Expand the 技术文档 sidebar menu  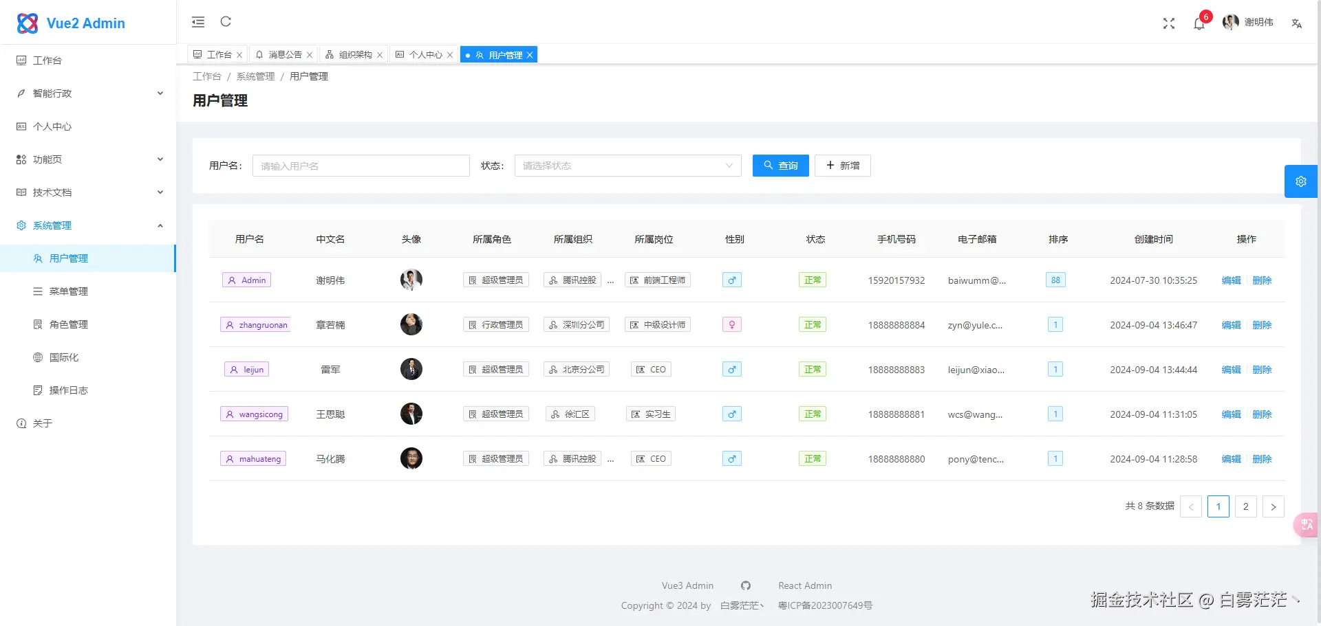click(x=88, y=192)
